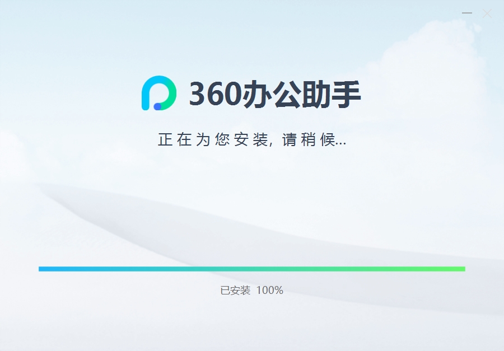
Task: Close the installer window
Action: [487, 13]
